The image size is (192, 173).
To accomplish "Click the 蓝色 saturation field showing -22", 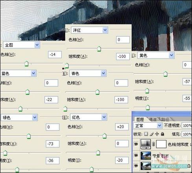I will tap(51, 99).
